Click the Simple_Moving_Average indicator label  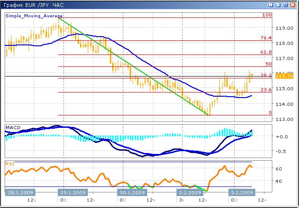pos(34,16)
